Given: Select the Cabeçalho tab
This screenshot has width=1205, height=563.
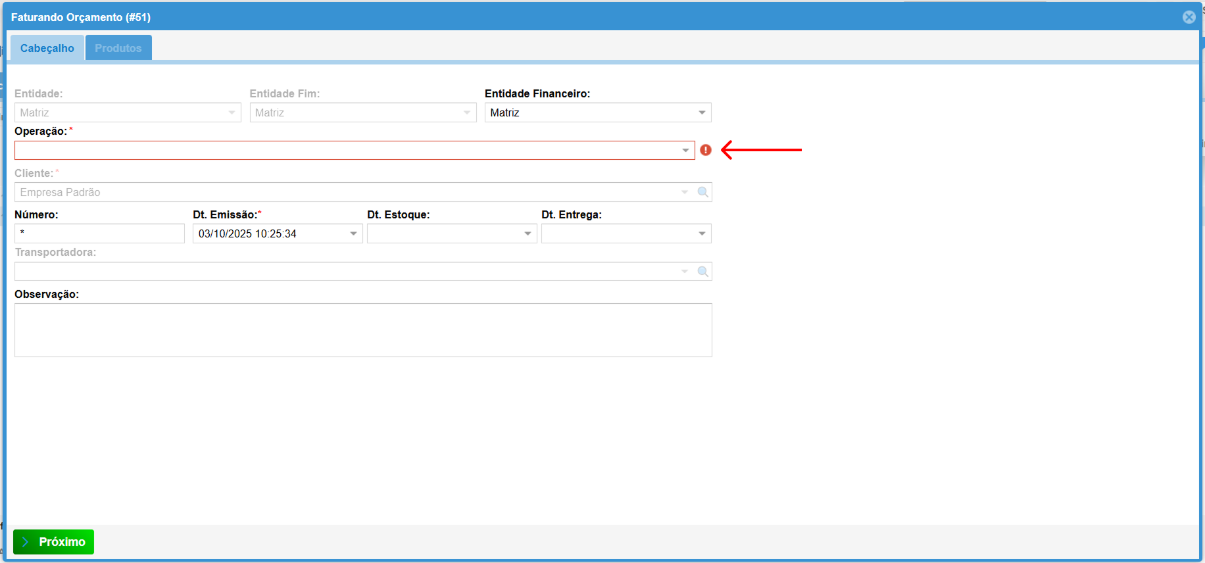Looking at the screenshot, I should pyautogui.click(x=47, y=48).
